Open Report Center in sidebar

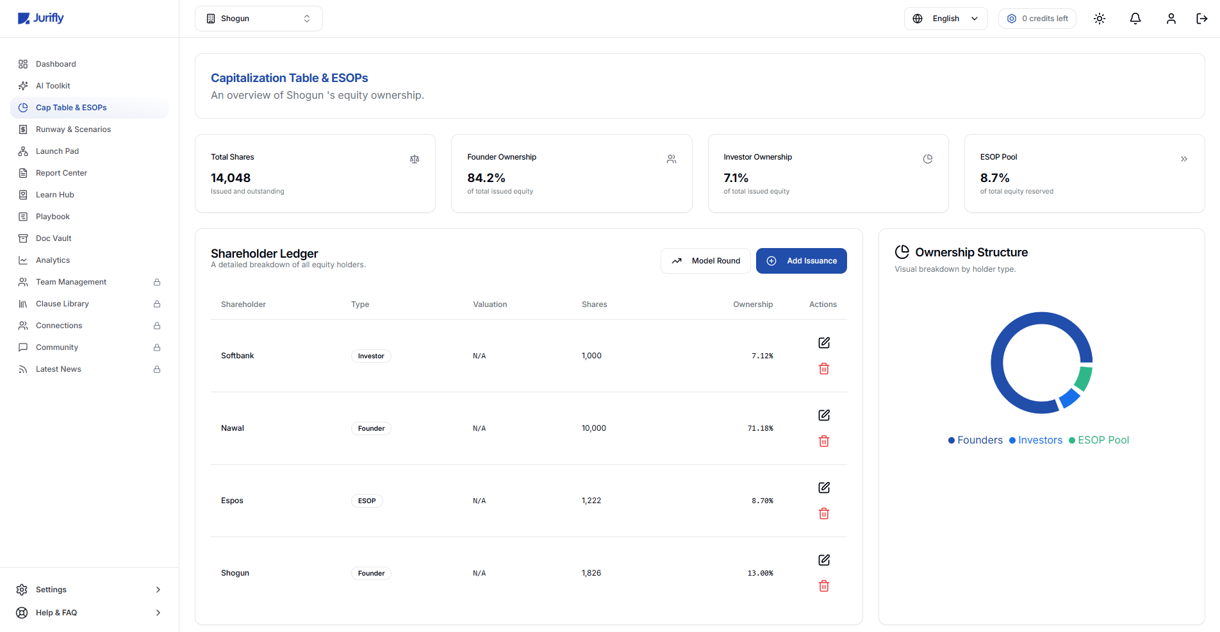coord(89,173)
